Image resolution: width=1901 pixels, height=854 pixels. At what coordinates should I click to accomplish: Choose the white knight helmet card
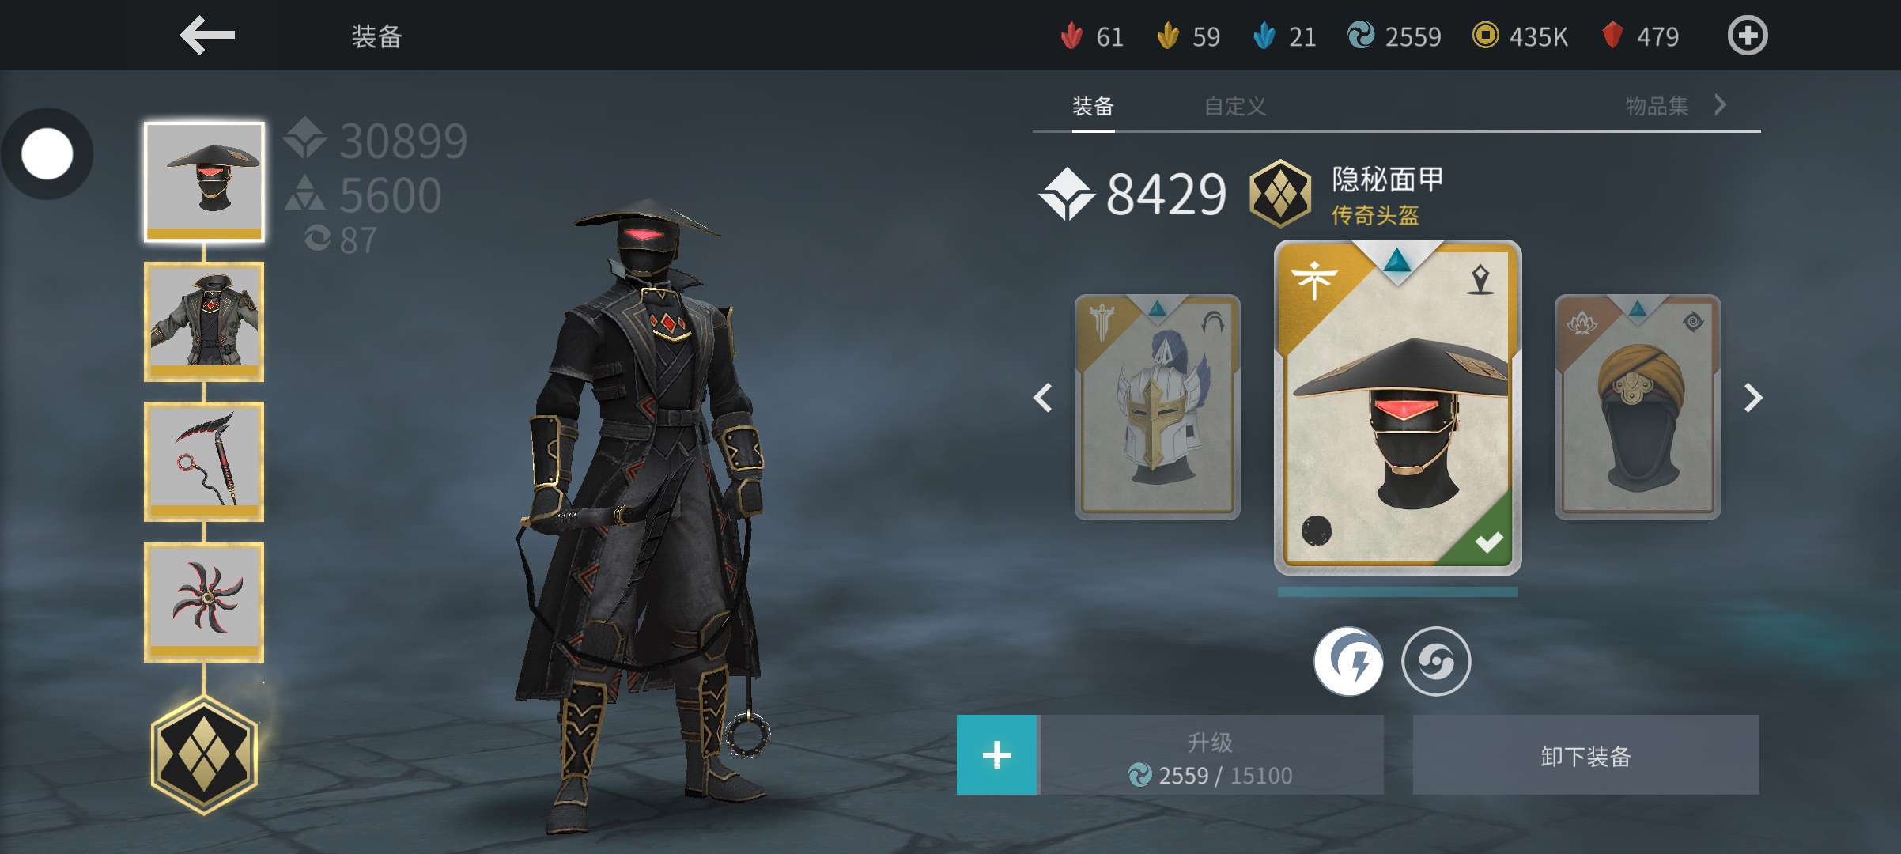pyautogui.click(x=1157, y=406)
